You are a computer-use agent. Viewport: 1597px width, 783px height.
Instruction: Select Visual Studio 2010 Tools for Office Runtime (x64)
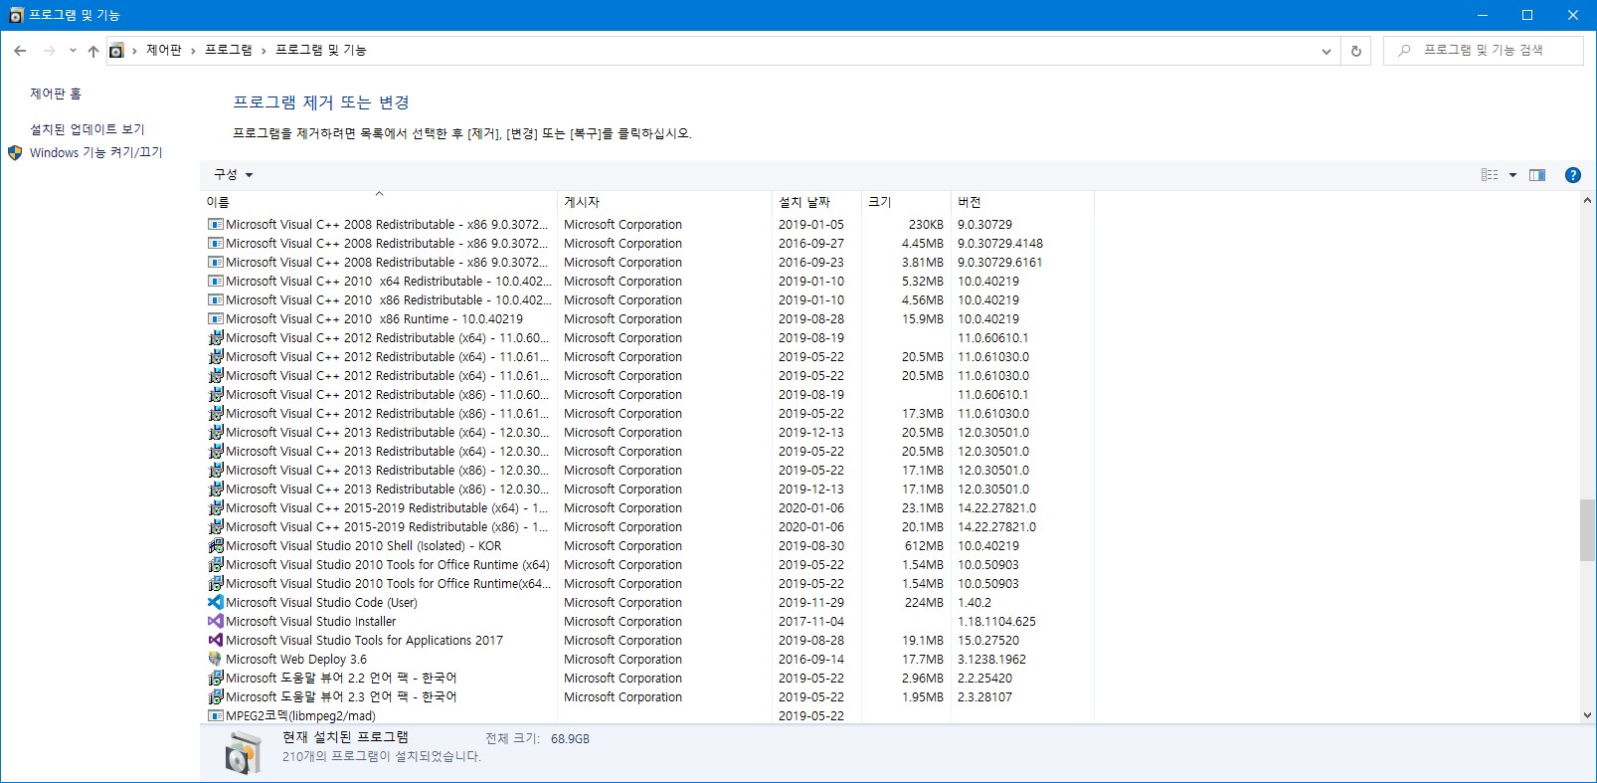(x=646, y=565)
